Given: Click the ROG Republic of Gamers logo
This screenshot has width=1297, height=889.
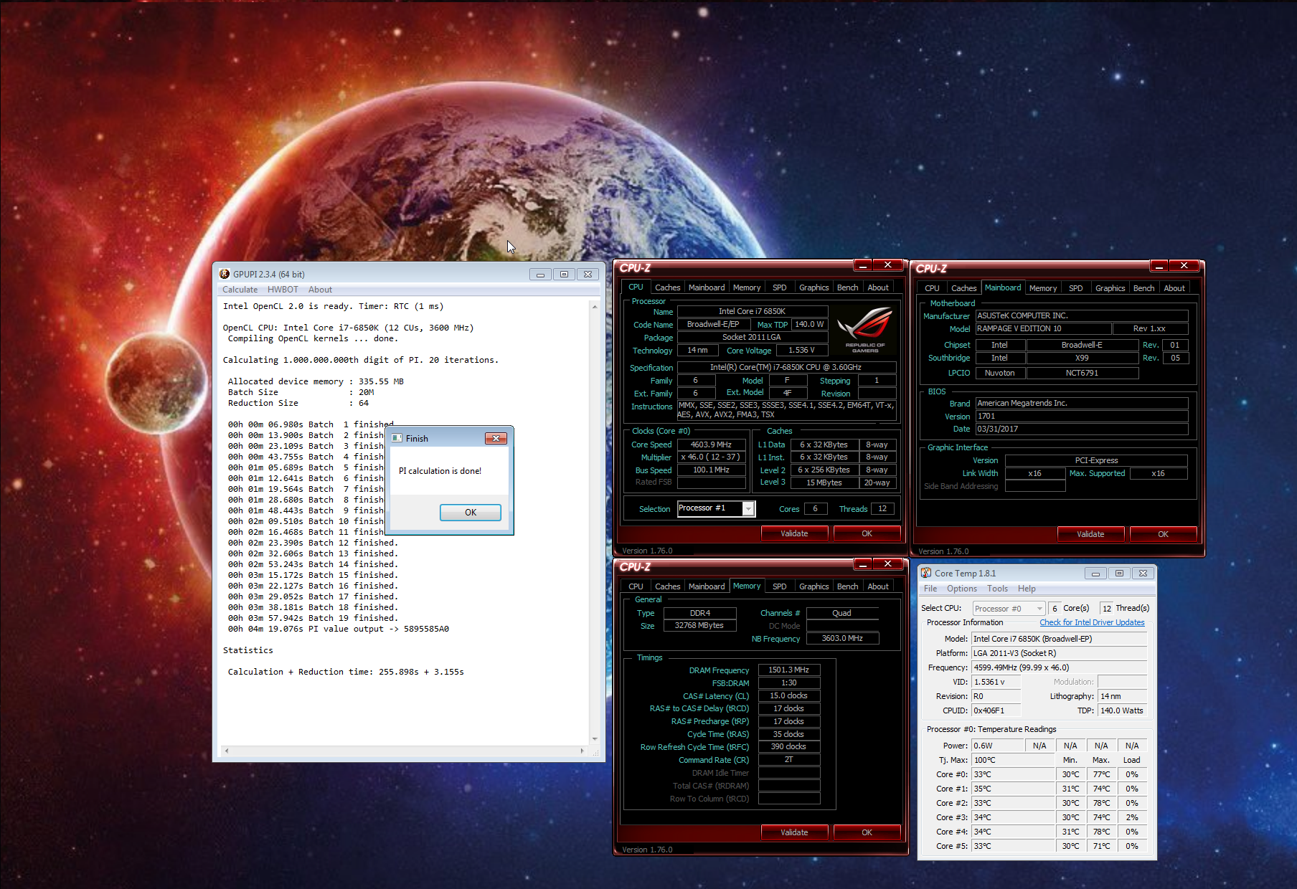Looking at the screenshot, I should 865,330.
